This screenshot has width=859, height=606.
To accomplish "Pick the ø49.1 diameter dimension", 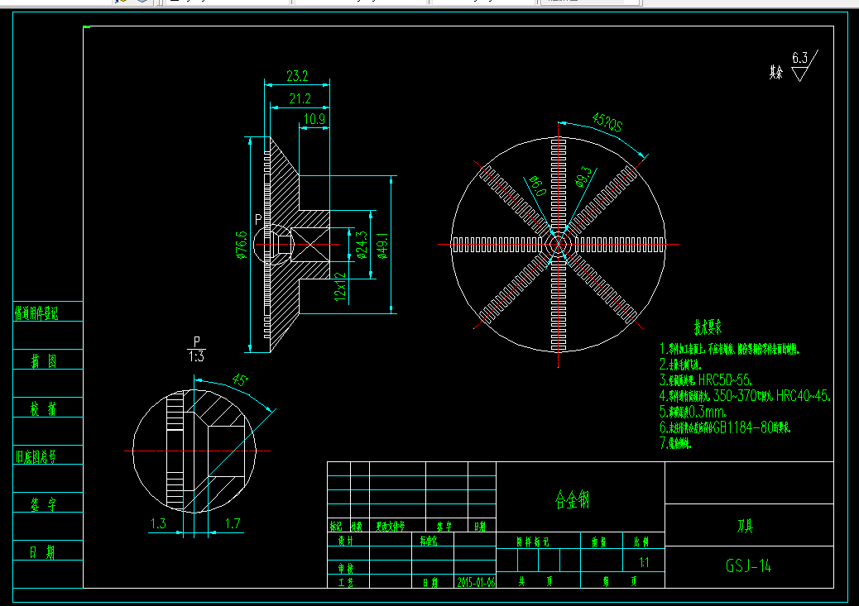I will pyautogui.click(x=382, y=245).
